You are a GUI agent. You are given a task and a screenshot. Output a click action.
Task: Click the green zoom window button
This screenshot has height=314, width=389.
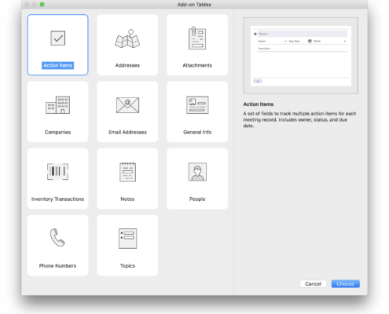pos(42,5)
